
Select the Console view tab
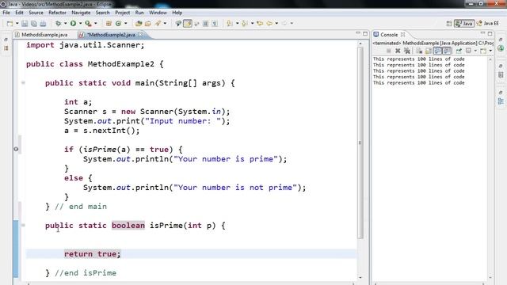(x=389, y=35)
